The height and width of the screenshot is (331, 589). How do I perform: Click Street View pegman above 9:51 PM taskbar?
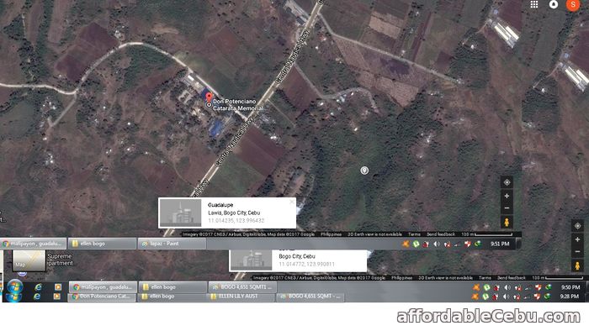507,223
